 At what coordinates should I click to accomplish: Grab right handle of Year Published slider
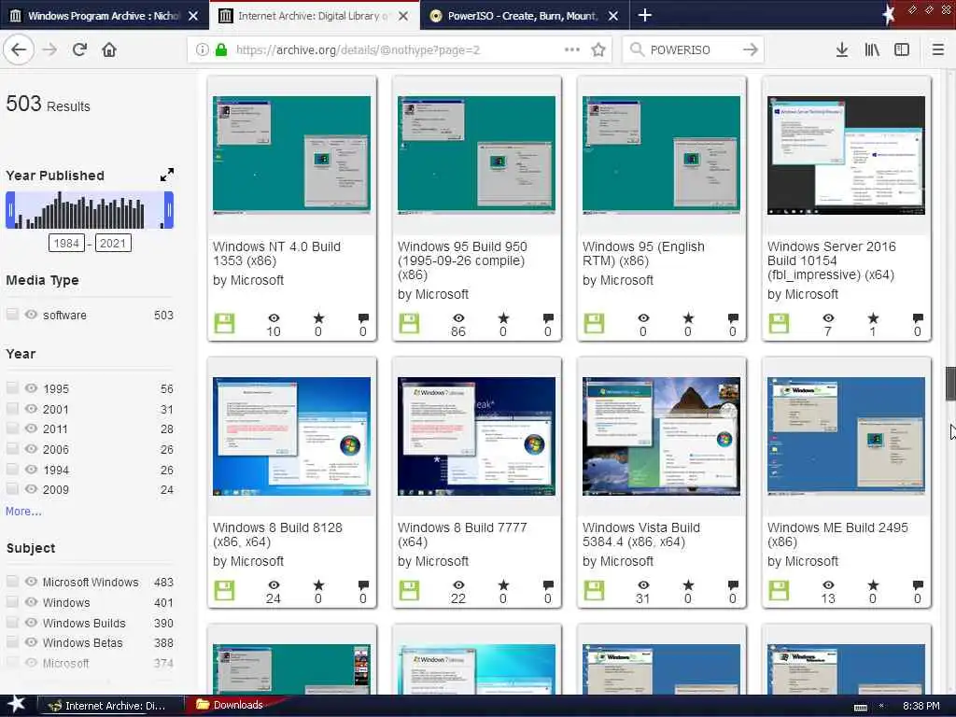click(169, 210)
